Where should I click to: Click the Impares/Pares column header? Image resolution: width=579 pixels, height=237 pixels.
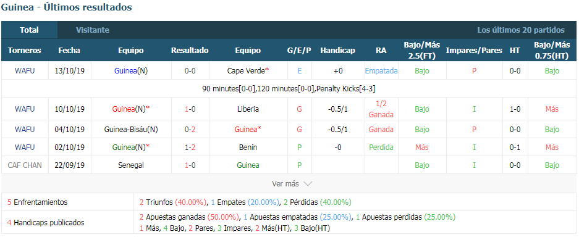pyautogui.click(x=474, y=51)
